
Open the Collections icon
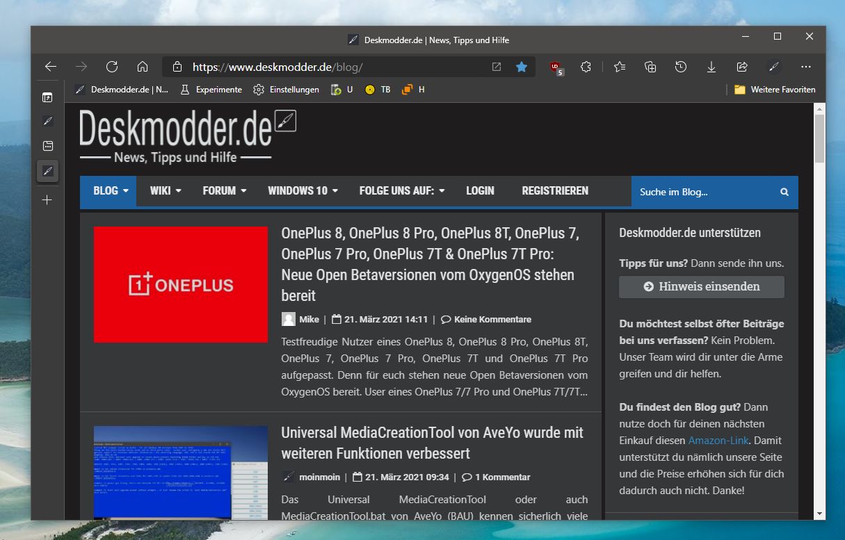coord(650,67)
